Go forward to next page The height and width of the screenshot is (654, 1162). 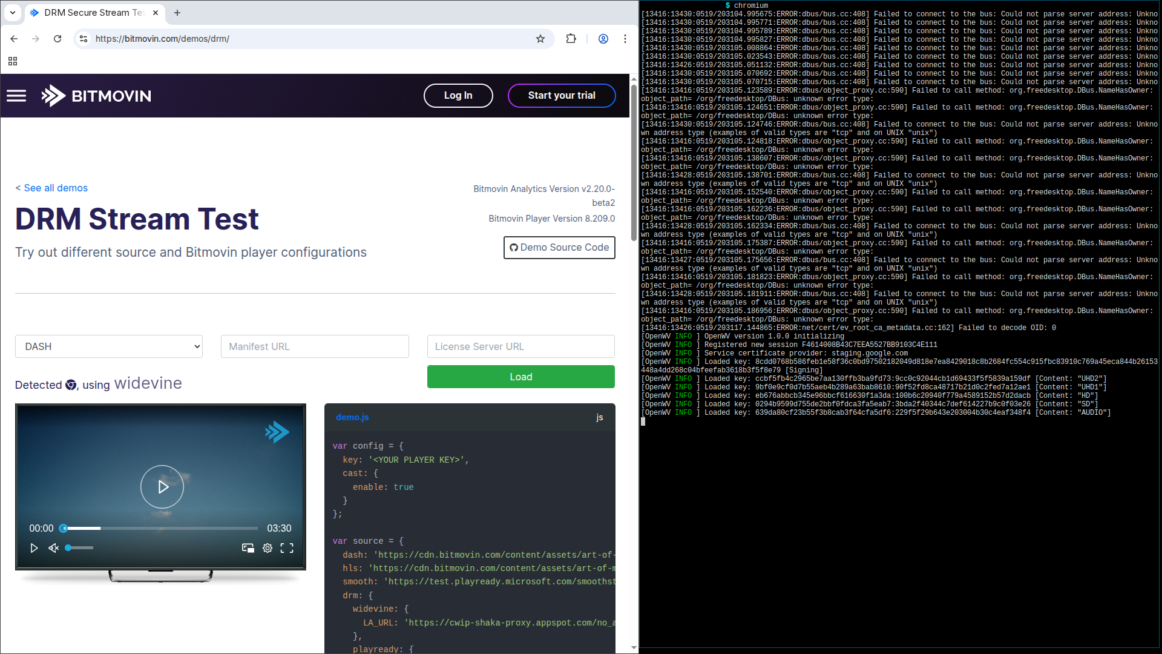click(36, 39)
